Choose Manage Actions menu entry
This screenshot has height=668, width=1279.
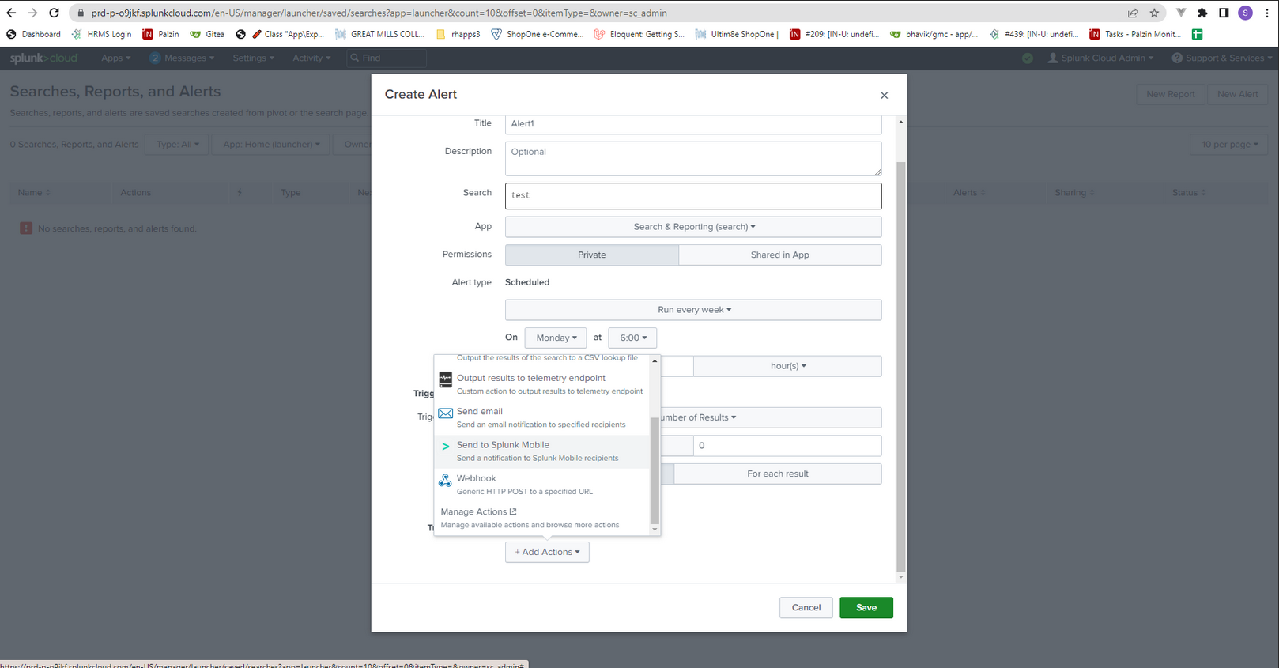click(x=542, y=518)
